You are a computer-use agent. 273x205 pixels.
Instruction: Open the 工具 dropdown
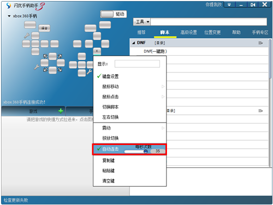[x=143, y=22]
